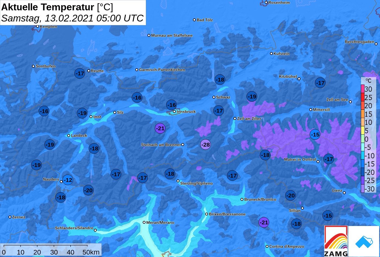The image size is (380, 257).
Task: Click the Sonthofen label
Action: pos(46,66)
